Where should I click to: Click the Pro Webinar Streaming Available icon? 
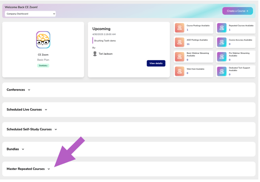coord(222,57)
